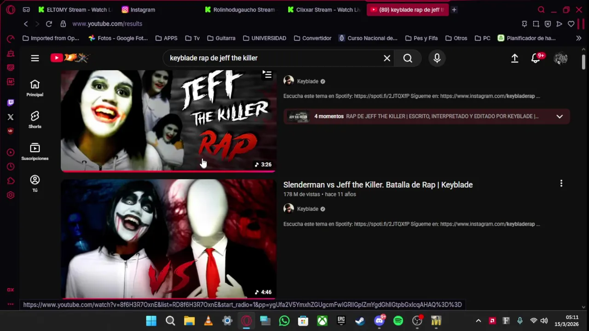589x331 pixels.
Task: Open ad blocker shield icon
Action: pyautogui.click(x=548, y=24)
